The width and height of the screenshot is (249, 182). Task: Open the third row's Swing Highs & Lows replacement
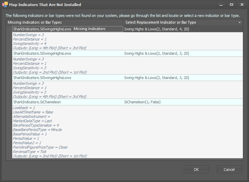[183, 78]
